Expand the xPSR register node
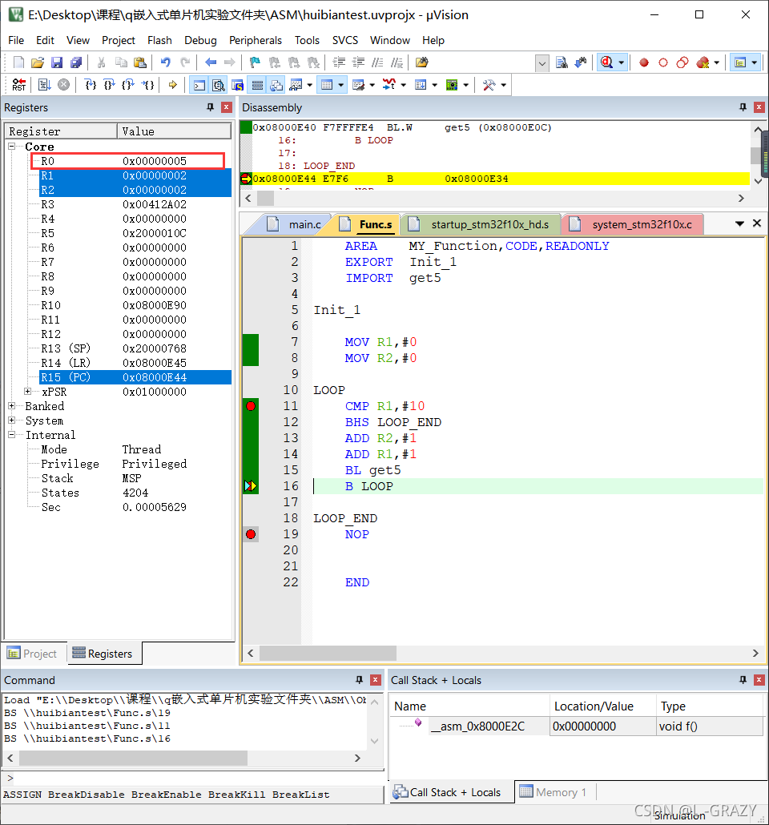The image size is (769, 825). click(x=28, y=392)
